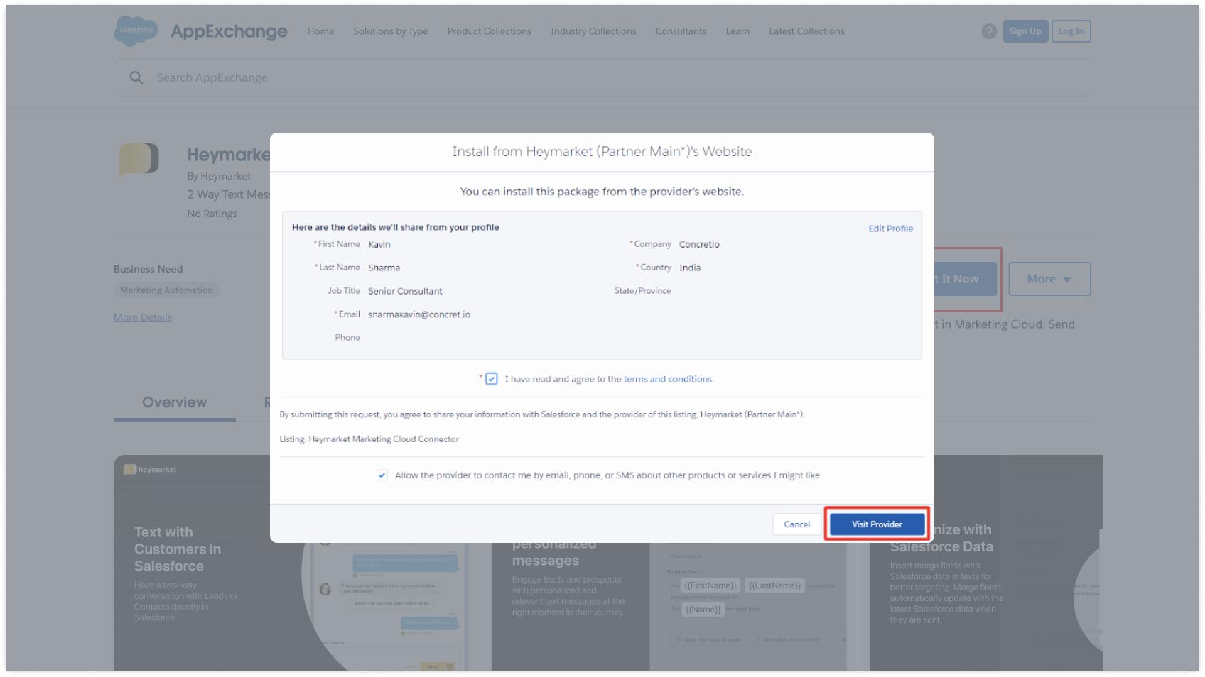Image resolution: width=1205 pixels, height=677 pixels.
Task: Click the No Ratings text
Action: point(212,214)
